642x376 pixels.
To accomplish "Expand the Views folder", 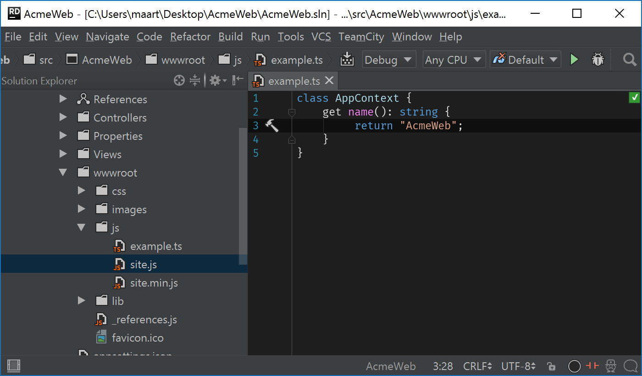I will pos(63,154).
